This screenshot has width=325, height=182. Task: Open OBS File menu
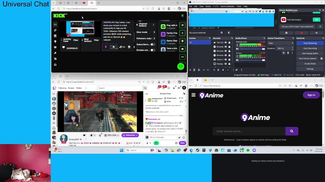190,6
